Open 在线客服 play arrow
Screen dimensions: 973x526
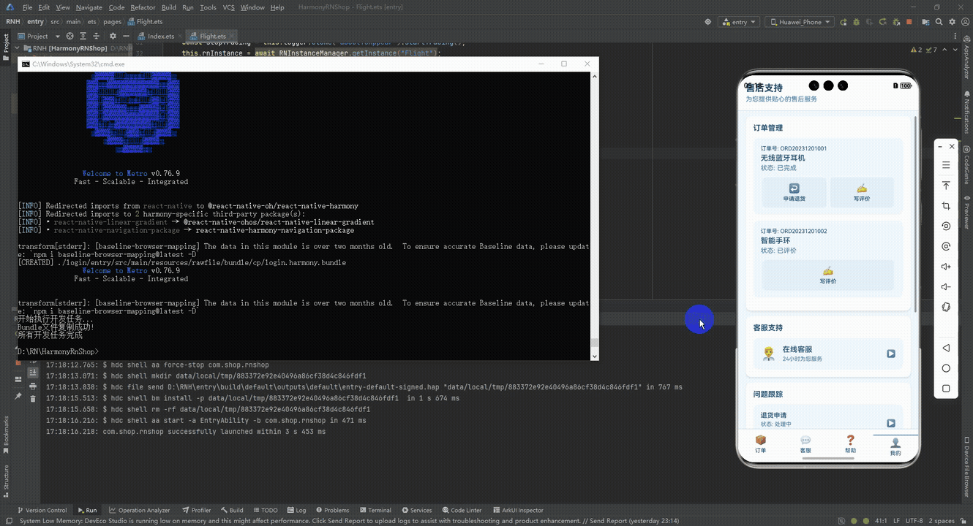click(891, 354)
